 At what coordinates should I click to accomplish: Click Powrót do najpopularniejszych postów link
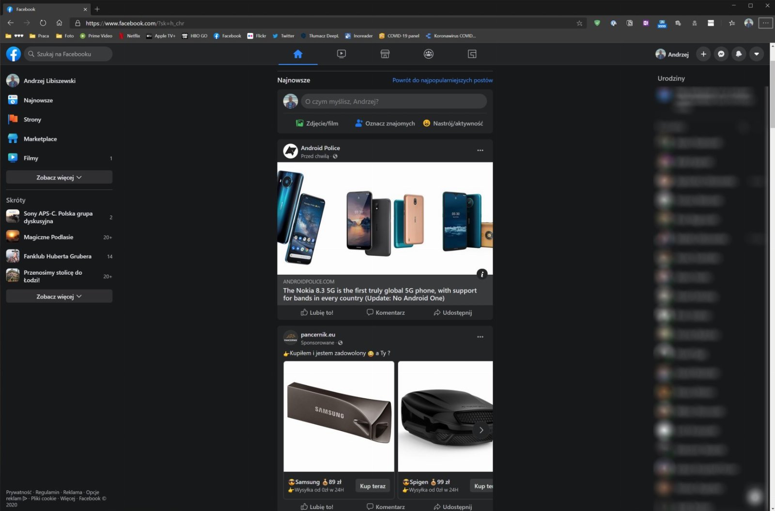coord(442,80)
